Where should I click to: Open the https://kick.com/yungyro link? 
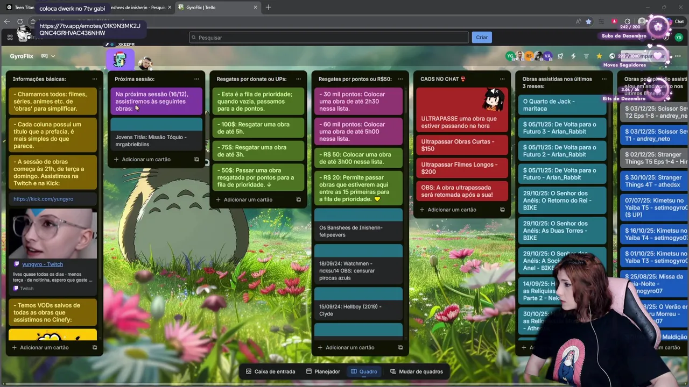click(x=44, y=199)
